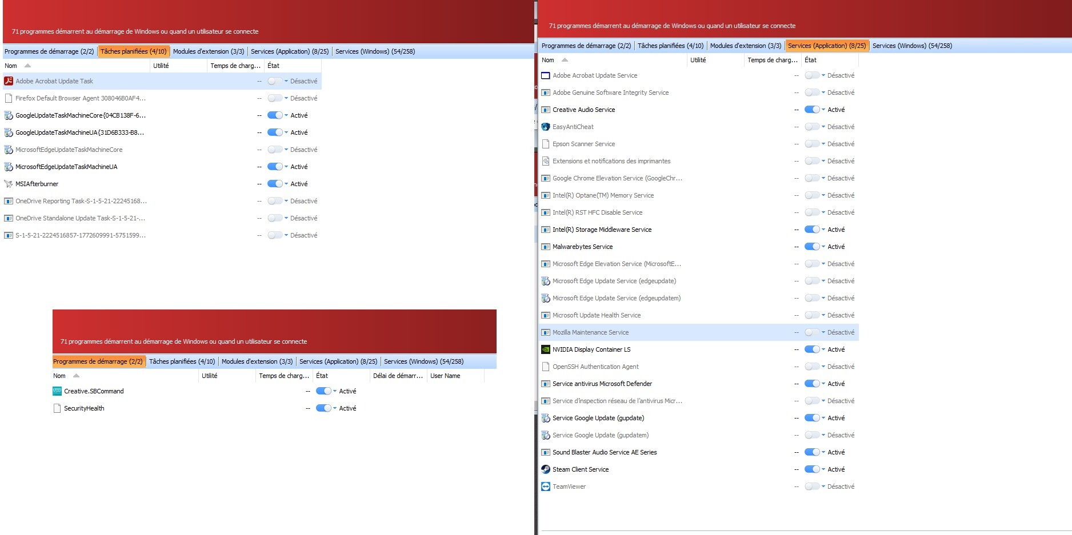Open state dropdown arrow for NVIDIA Display Container LS

tap(823, 349)
